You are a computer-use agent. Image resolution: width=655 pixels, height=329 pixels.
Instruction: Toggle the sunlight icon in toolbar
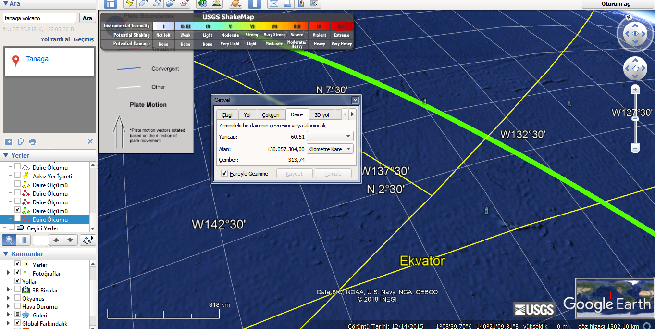click(216, 4)
